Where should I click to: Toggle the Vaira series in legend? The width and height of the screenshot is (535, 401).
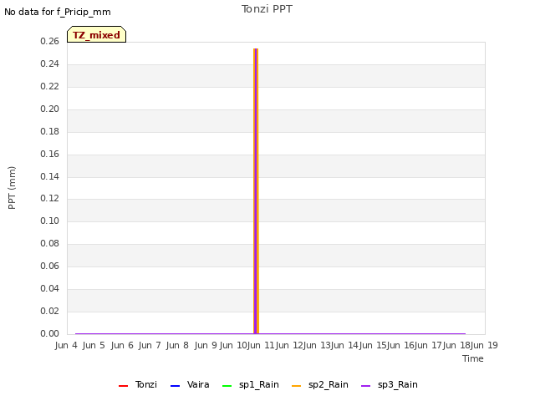pyautogui.click(x=190, y=384)
